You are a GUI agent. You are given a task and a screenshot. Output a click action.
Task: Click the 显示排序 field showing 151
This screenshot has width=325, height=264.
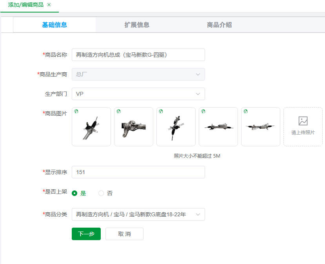pyautogui.click(x=138, y=172)
